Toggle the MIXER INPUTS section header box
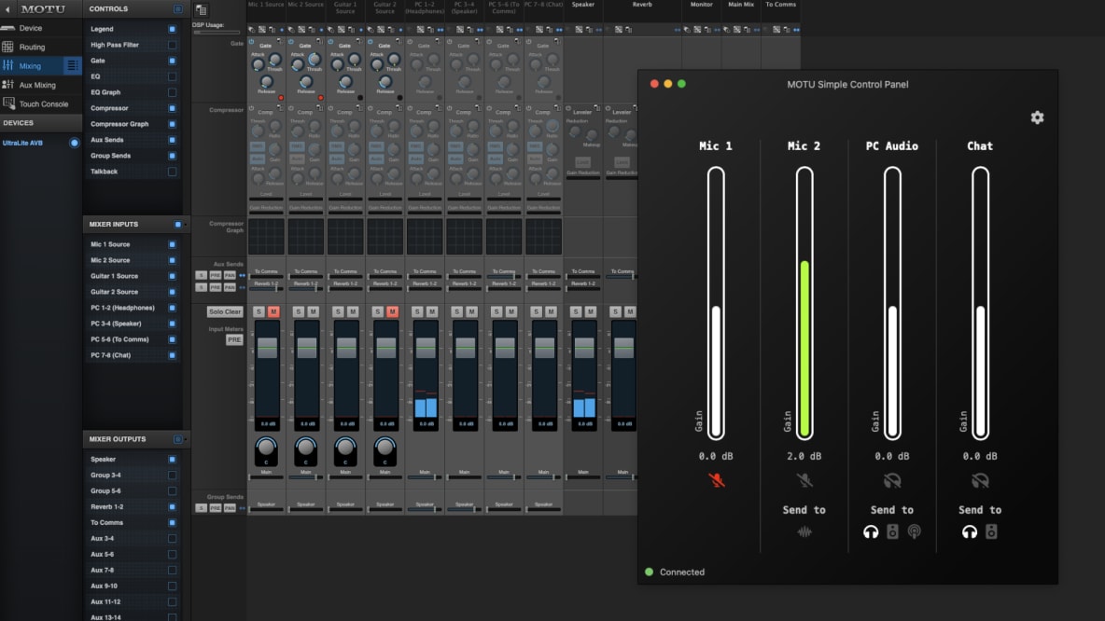 click(177, 225)
